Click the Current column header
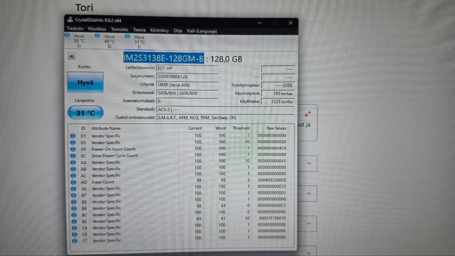Screen dimensions: 455x256 click(195, 128)
